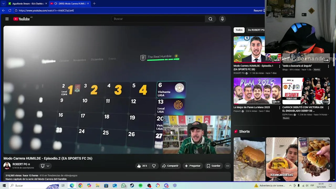Open the YouTube hamburger guide menu
The image size is (336, 189).
coord(7,19)
